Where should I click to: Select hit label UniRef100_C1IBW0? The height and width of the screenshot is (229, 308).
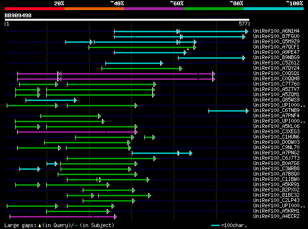pos(276,179)
